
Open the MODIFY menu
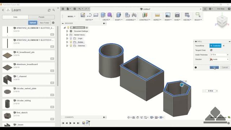click(x=119, y=20)
